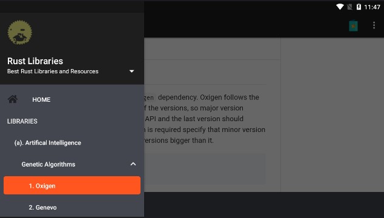Open the HOME menu item

point(41,100)
